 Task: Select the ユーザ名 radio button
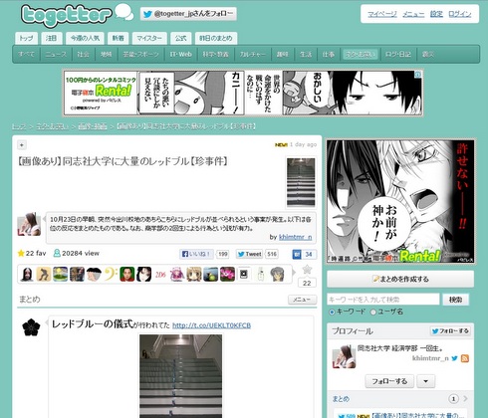click(x=373, y=312)
